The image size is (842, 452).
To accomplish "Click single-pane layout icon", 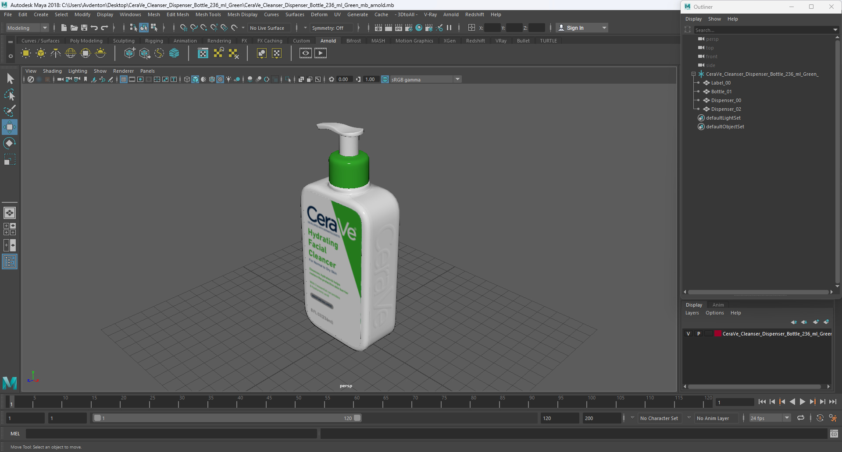I will 10,213.
